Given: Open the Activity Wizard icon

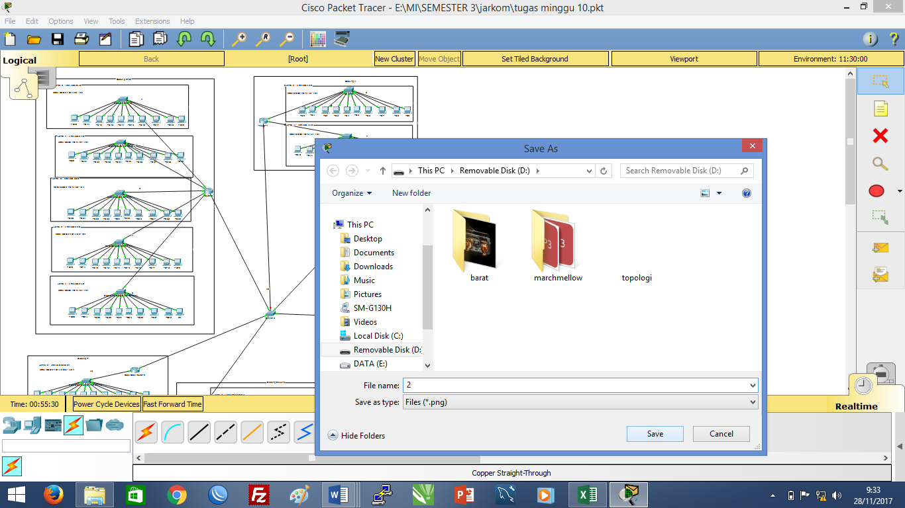Looking at the screenshot, I should [x=105, y=39].
